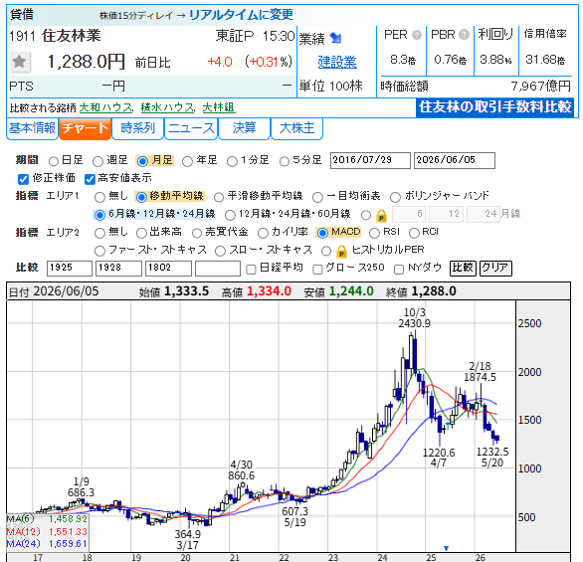Click the custom month-line field showing 6

(x=409, y=215)
